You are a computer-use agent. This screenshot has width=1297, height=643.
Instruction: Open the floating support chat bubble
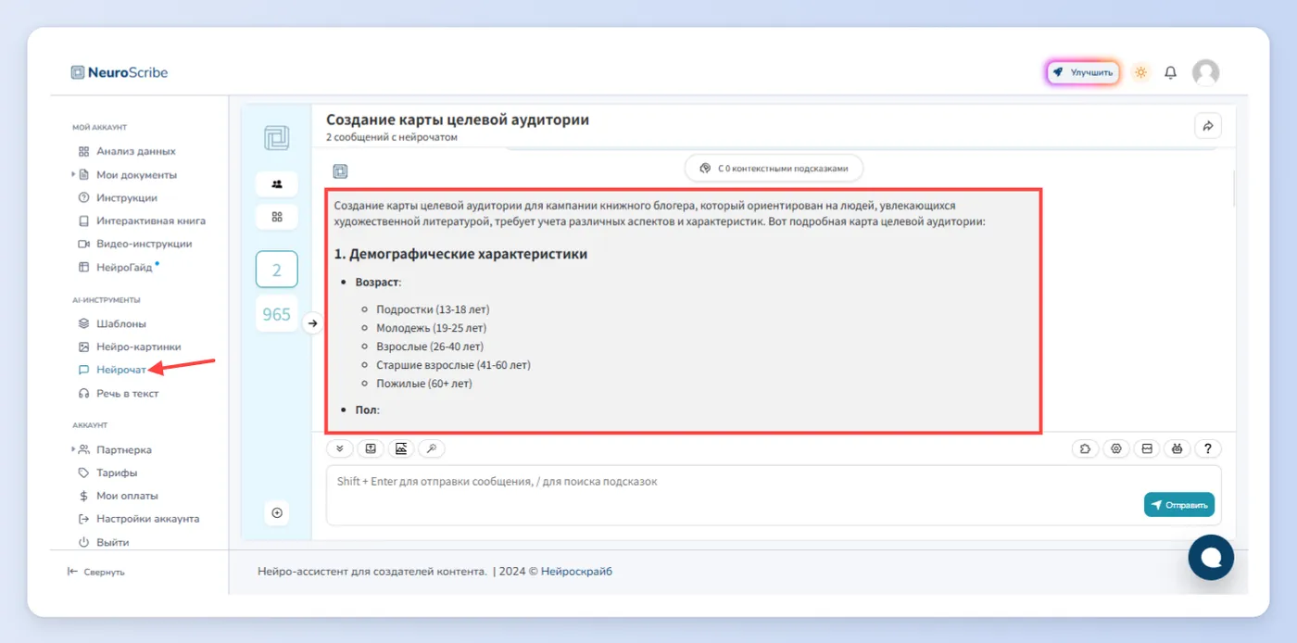(1211, 557)
